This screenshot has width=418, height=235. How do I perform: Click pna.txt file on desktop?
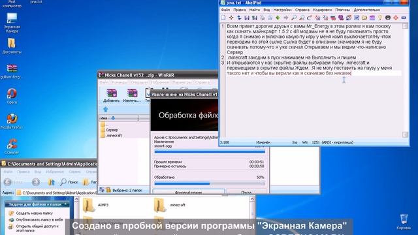point(37,2)
